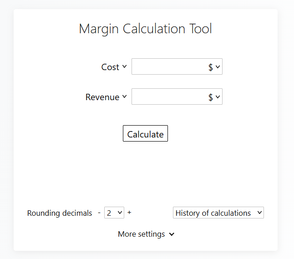Screen dimensions: 294x259
Task: Increase rounding decimals with plus sign
Action: pyautogui.click(x=129, y=213)
